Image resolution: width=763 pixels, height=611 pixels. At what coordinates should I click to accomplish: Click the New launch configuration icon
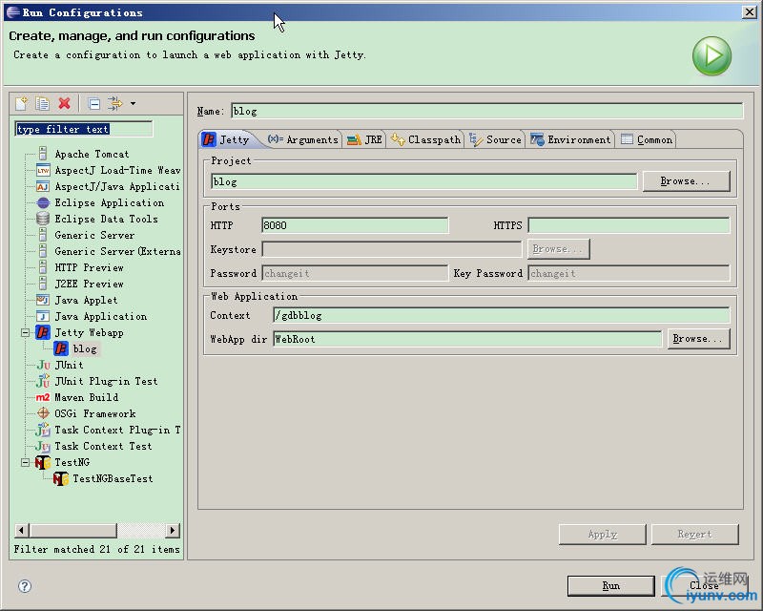click(x=22, y=103)
